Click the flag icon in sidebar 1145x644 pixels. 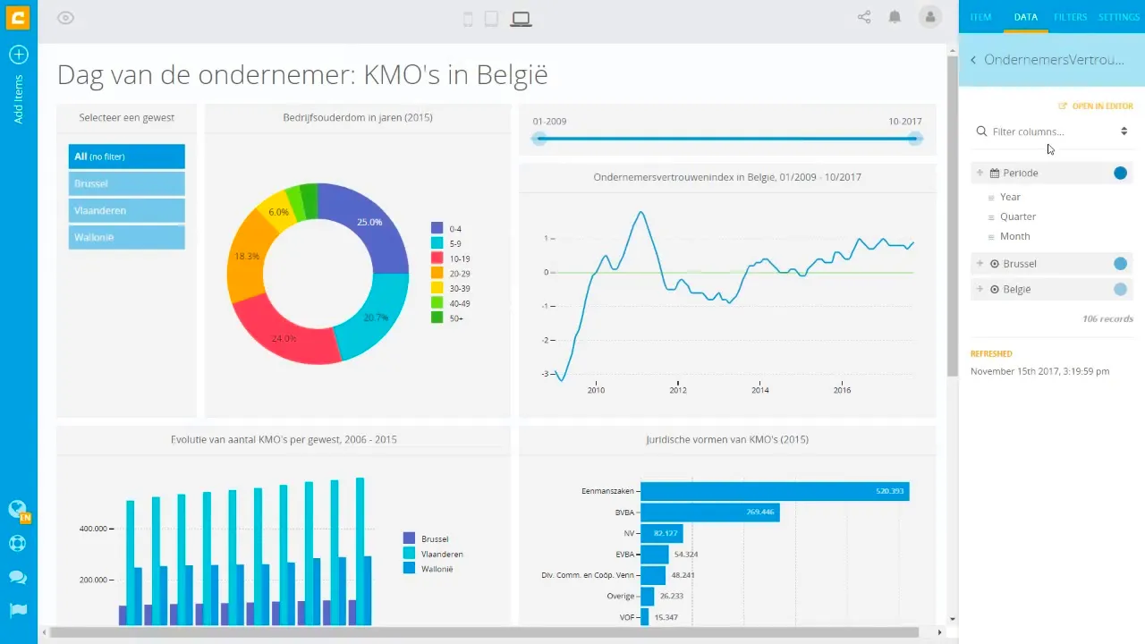pyautogui.click(x=18, y=610)
